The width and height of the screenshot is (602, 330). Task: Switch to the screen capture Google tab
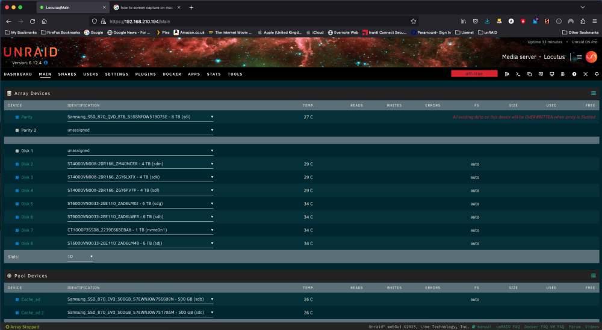(147, 7)
